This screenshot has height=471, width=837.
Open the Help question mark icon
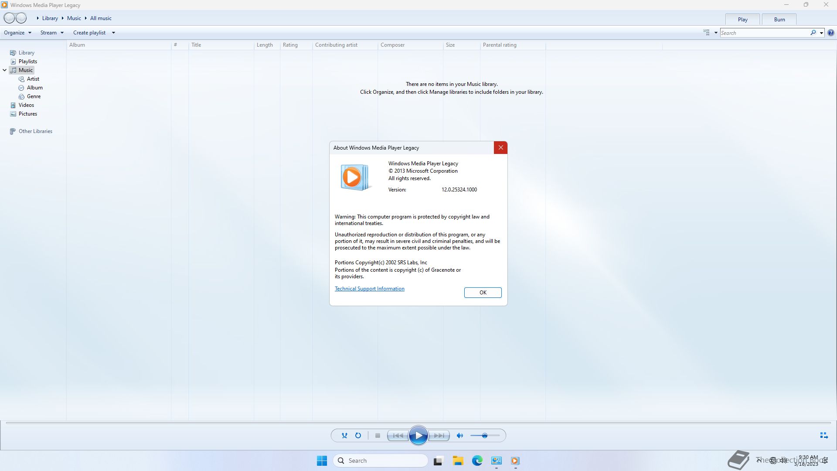pyautogui.click(x=831, y=33)
